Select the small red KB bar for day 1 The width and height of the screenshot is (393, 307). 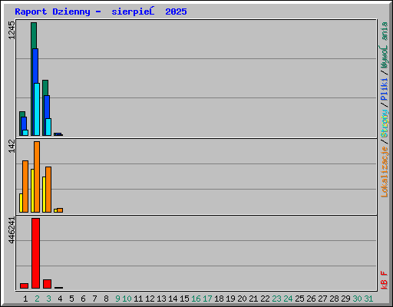[x=24, y=286]
